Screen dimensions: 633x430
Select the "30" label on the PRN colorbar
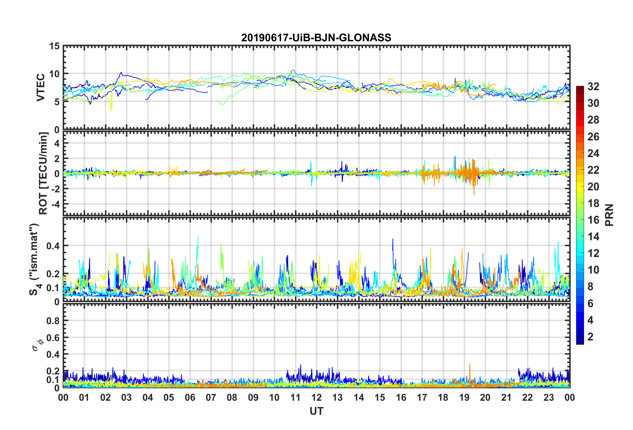pos(593,103)
